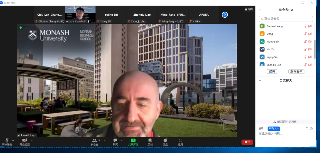Collapse the 参会者 panel chevron
Screen dimensions: 320x153
[260, 10]
